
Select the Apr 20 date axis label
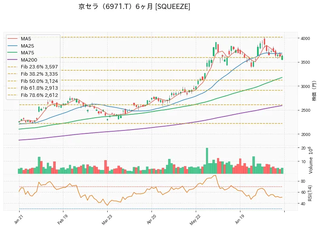coord(151,219)
